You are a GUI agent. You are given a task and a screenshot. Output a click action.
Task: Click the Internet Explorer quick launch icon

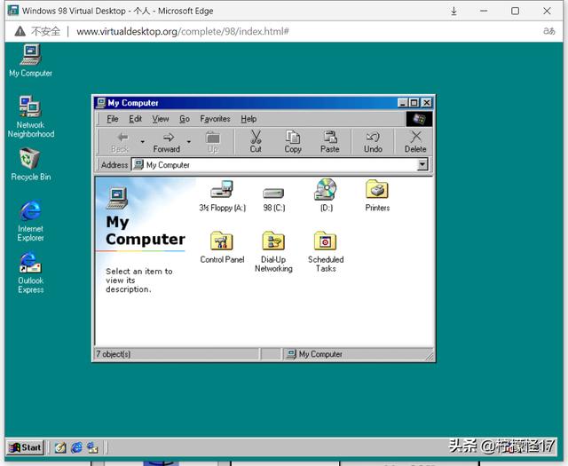pyautogui.click(x=76, y=448)
